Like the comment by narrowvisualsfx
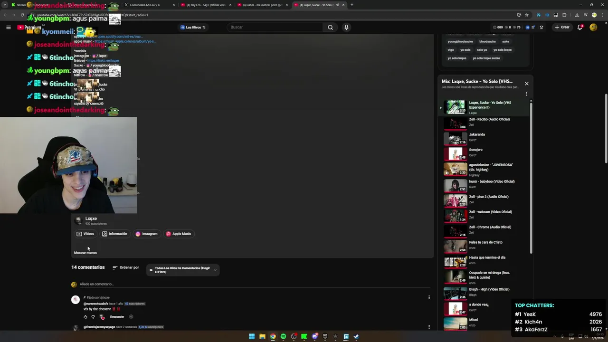 [x=85, y=317]
